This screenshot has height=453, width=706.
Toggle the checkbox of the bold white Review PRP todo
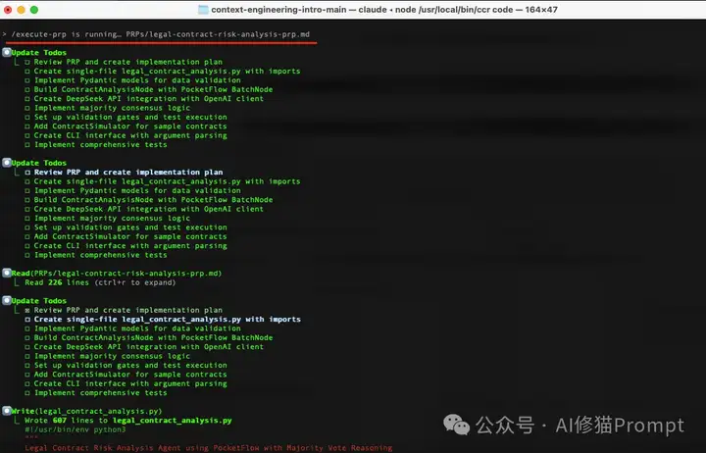pyautogui.click(x=27, y=173)
